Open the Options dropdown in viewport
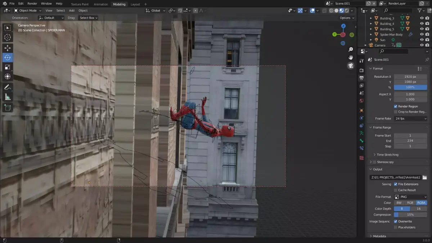Image resolution: width=432 pixels, height=243 pixels. point(347,18)
